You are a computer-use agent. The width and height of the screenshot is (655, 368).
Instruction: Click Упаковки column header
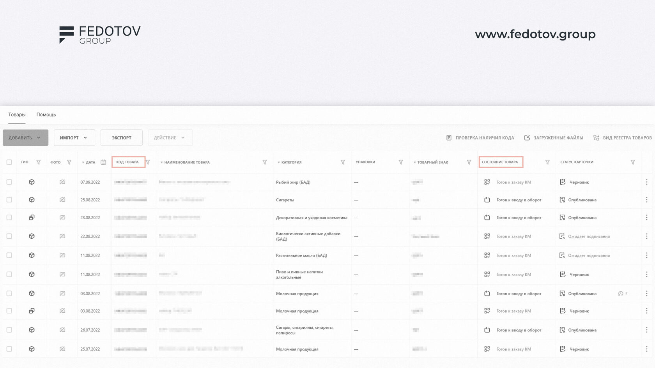[365, 162]
